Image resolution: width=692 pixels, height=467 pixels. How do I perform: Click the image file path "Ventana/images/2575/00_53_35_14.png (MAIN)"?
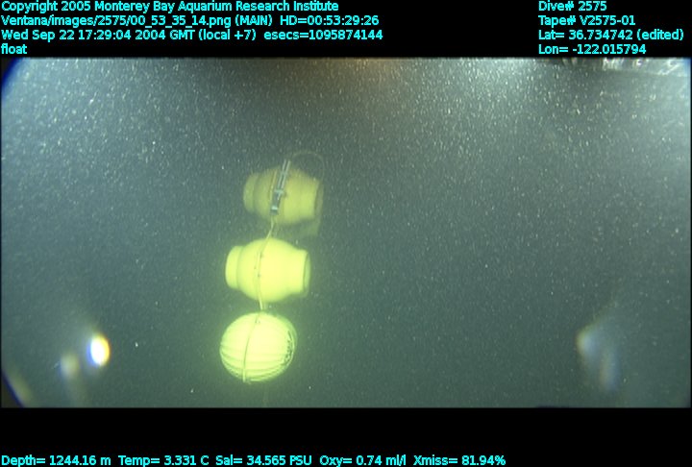tap(136, 21)
